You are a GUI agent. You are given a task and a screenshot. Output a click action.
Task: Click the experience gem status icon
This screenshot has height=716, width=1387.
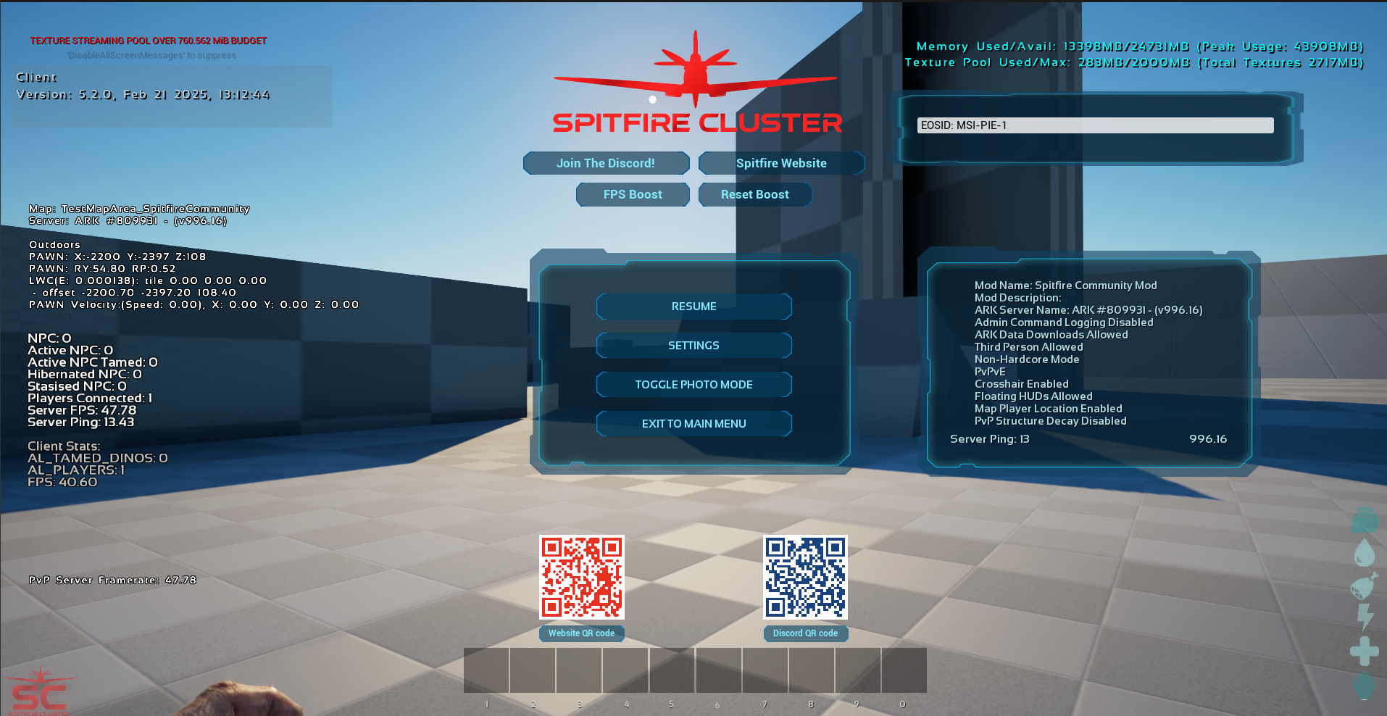click(x=1365, y=684)
